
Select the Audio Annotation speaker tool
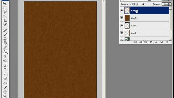click(5, 83)
